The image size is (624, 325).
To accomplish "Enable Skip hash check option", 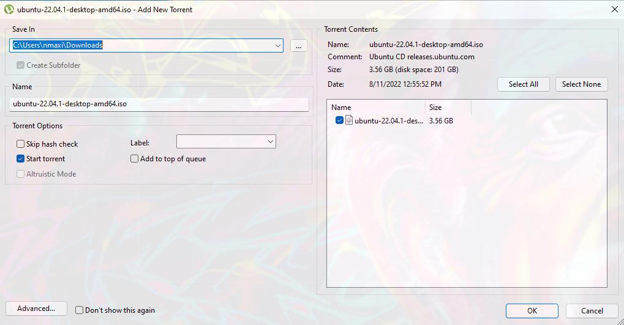I will point(20,144).
